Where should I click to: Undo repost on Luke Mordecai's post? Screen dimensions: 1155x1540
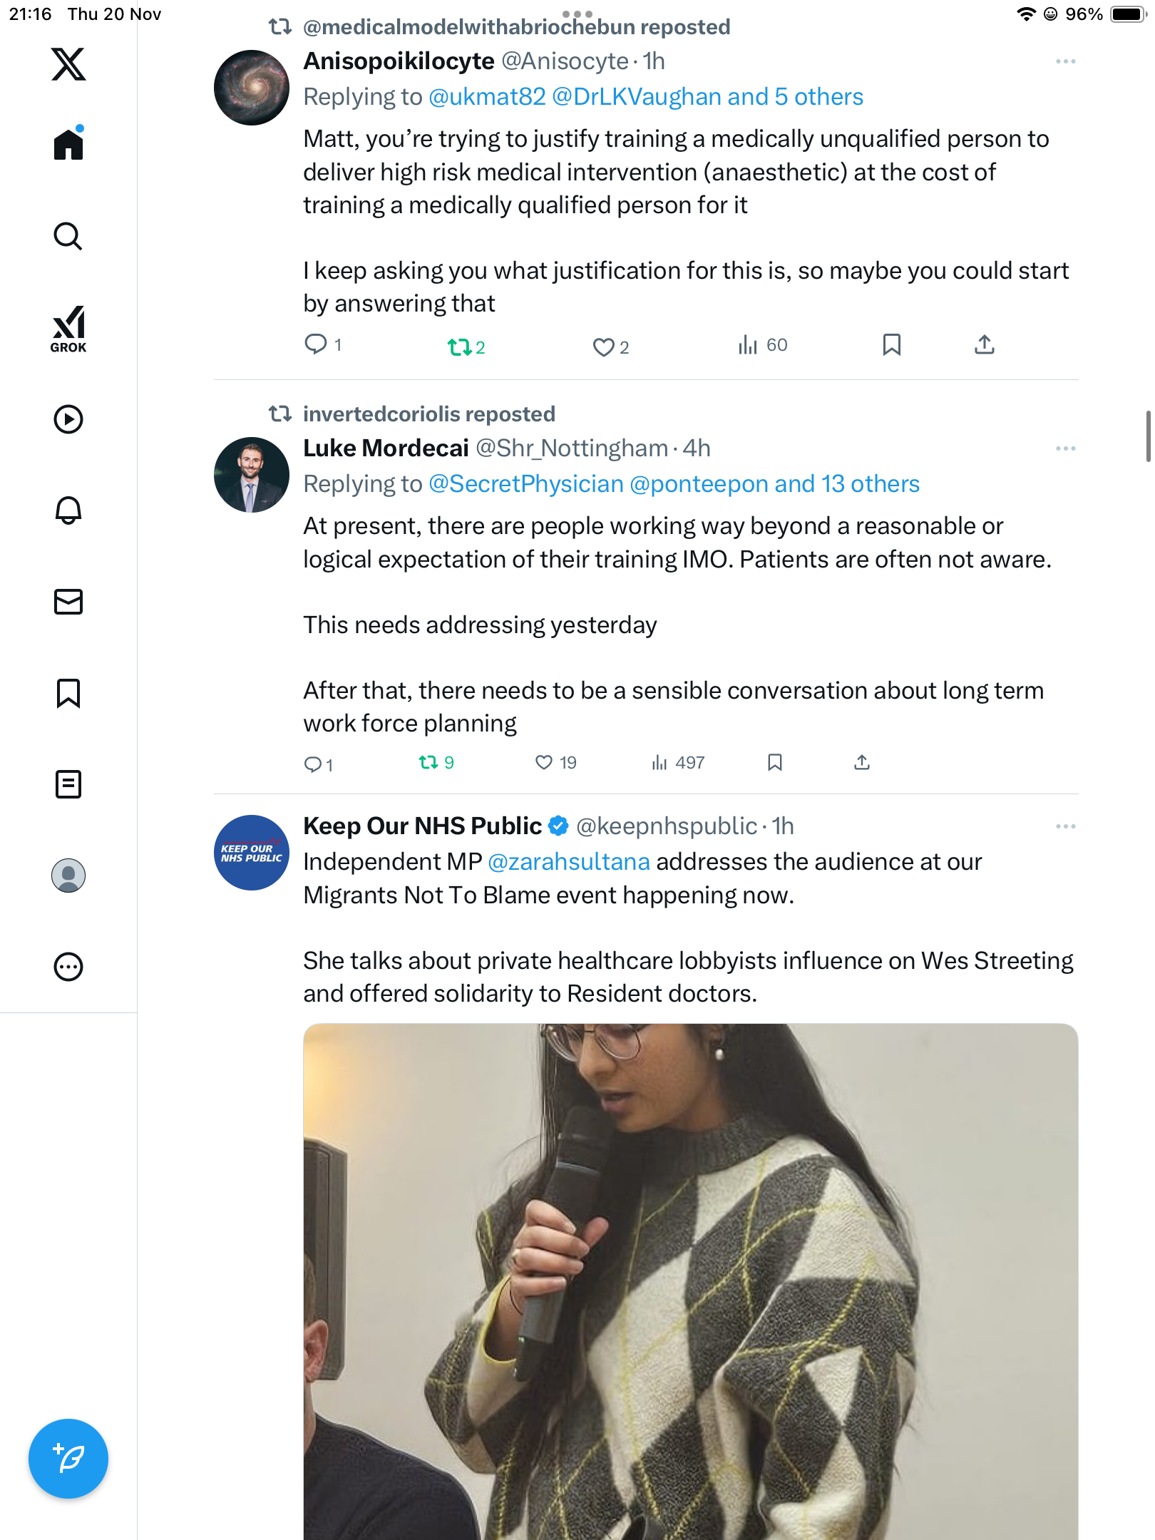click(428, 763)
